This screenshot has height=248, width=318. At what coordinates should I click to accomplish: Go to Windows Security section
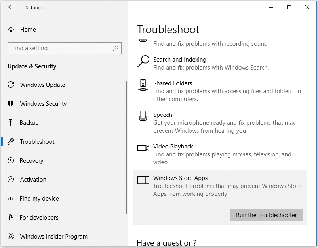click(43, 104)
